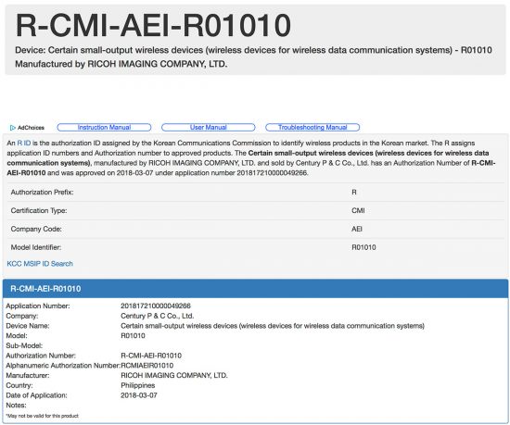Select the Company Code row
This screenshot has height=425, width=510.
click(256, 229)
